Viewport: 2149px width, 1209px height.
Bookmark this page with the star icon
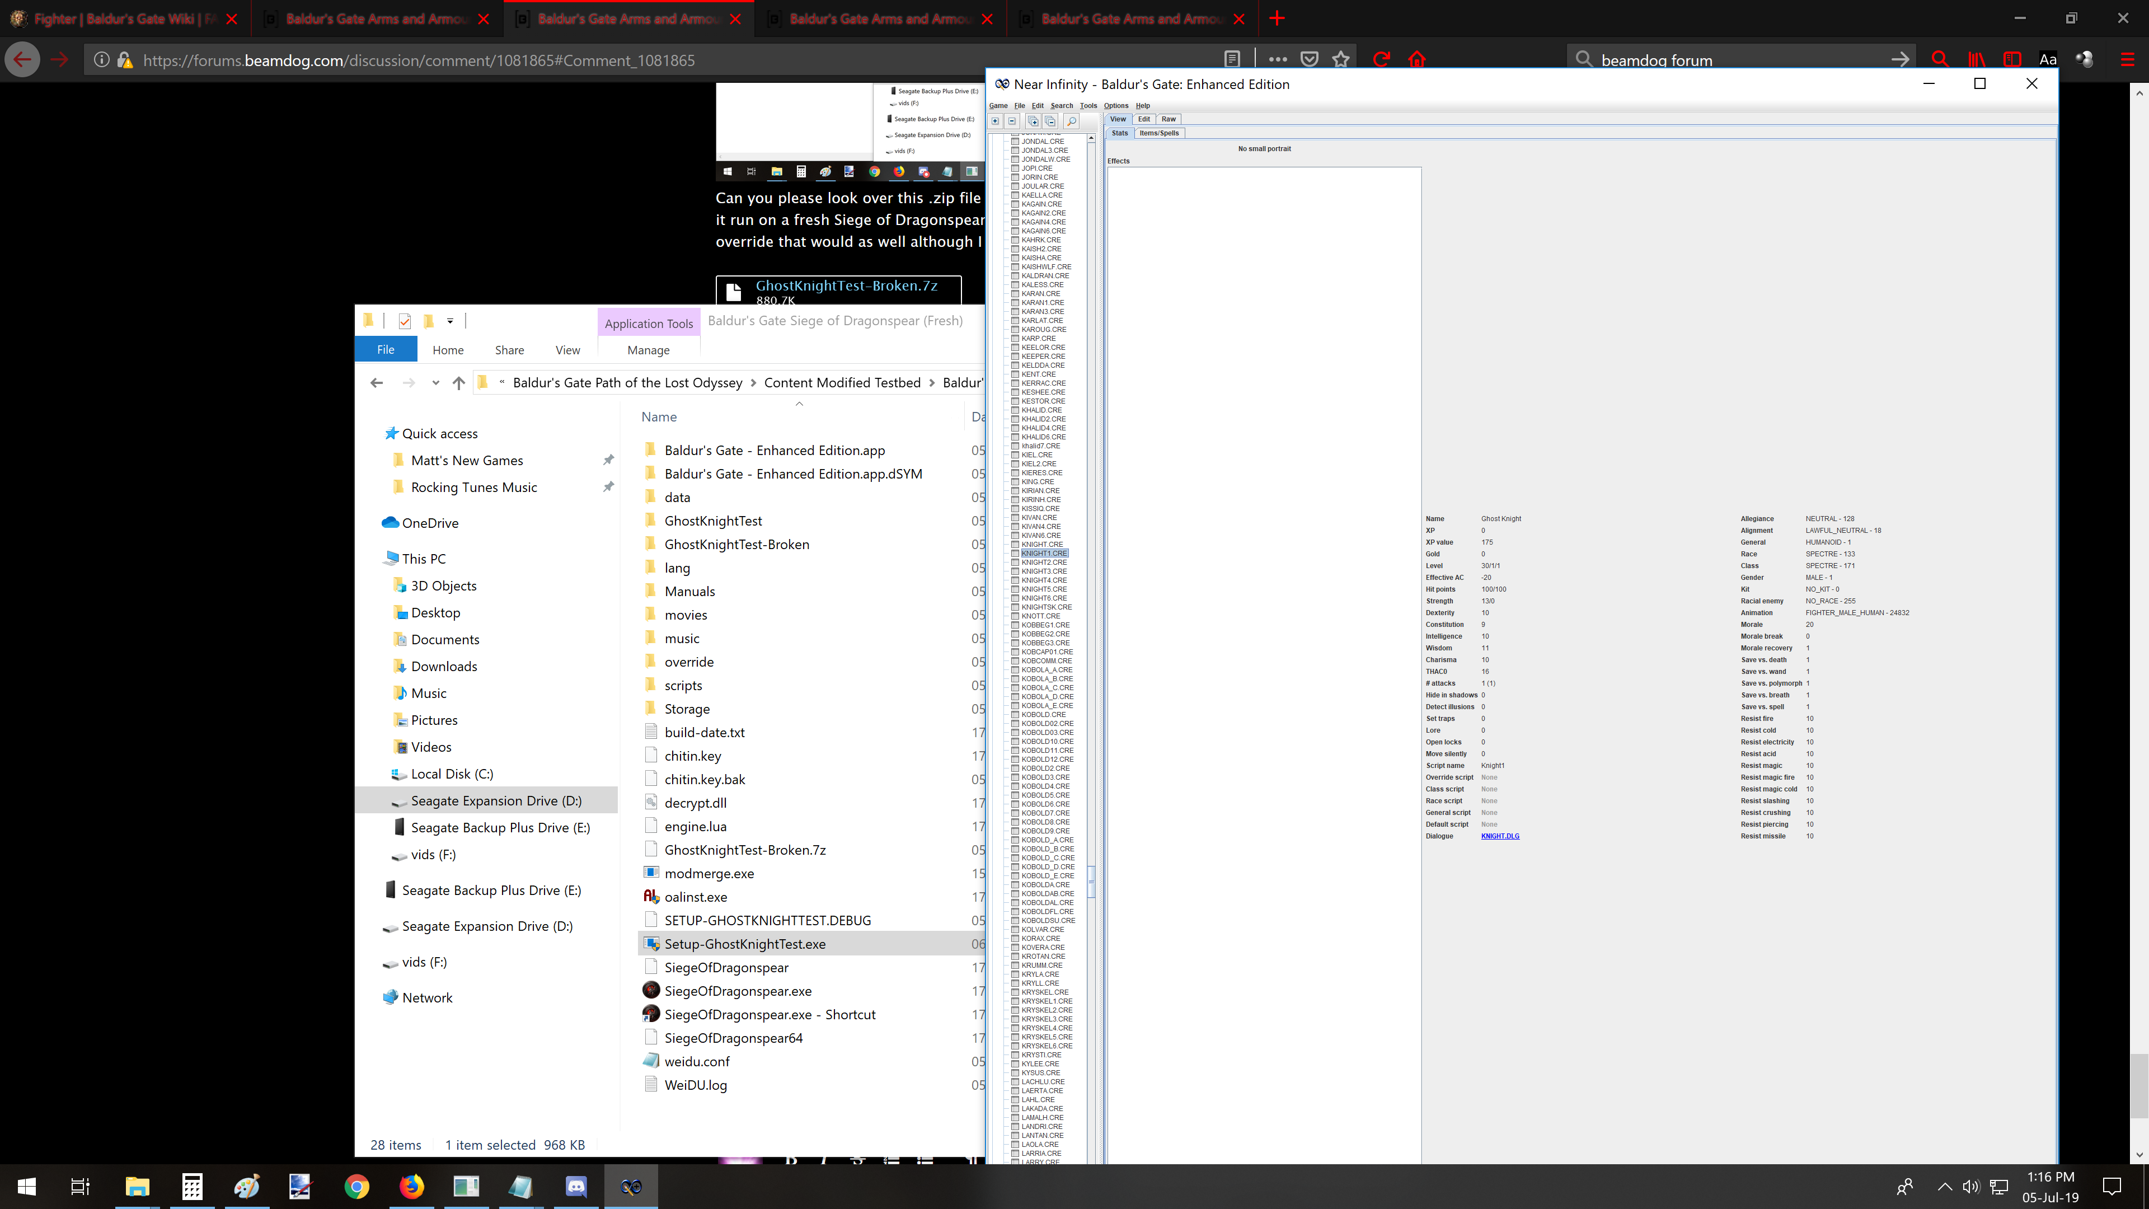click(1341, 59)
